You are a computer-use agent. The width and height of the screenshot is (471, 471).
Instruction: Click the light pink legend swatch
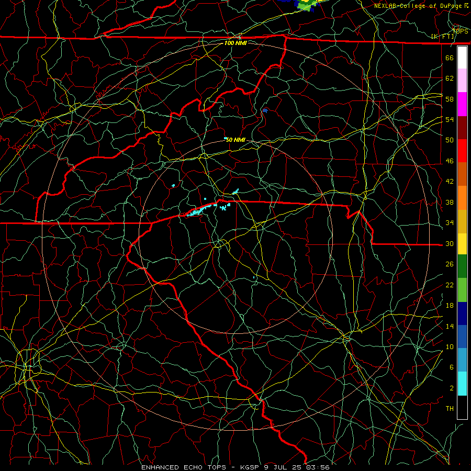462,81
